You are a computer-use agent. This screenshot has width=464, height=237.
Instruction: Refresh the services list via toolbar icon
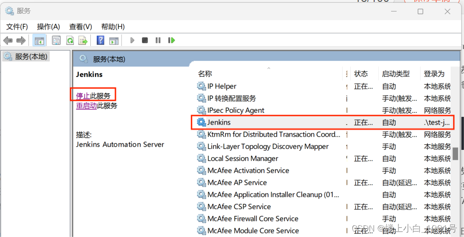click(x=70, y=40)
